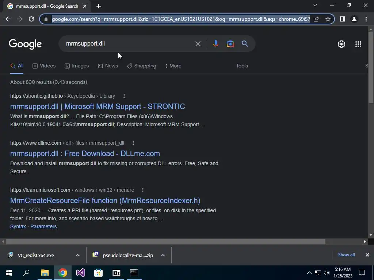Screen dimensions: 374x280
Task: Open more options for DLLme result
Action: pyautogui.click(x=133, y=143)
